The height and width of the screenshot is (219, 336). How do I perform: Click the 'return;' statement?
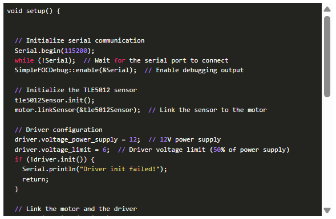[35, 179]
